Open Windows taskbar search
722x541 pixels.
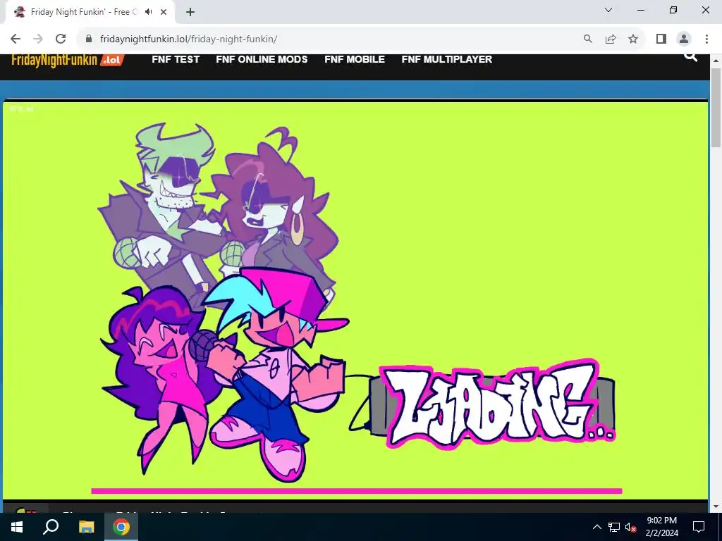click(51, 527)
